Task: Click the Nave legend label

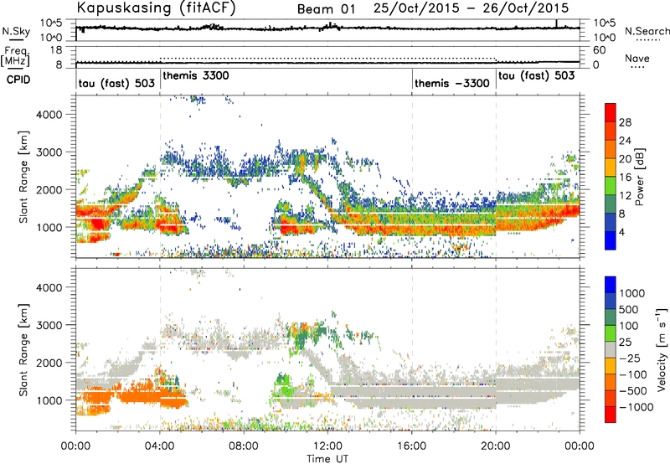Action: point(637,58)
